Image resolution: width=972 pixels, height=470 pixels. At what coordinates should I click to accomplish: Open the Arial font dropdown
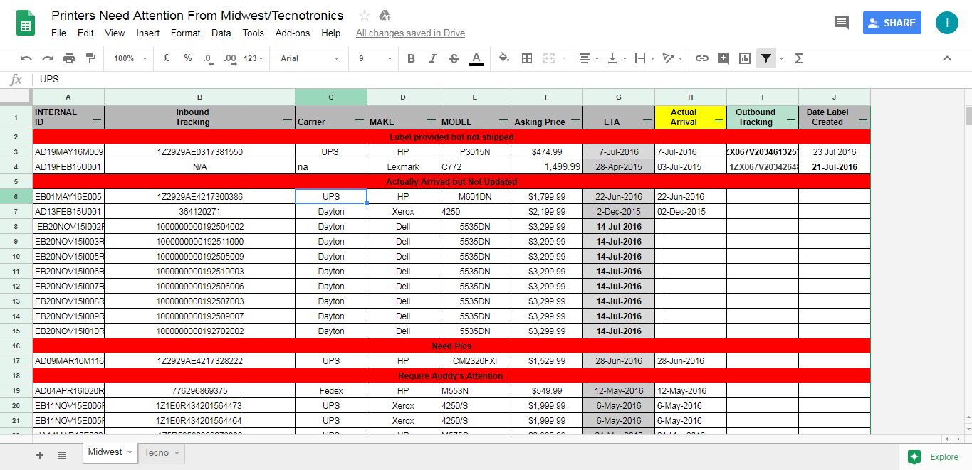tap(309, 58)
